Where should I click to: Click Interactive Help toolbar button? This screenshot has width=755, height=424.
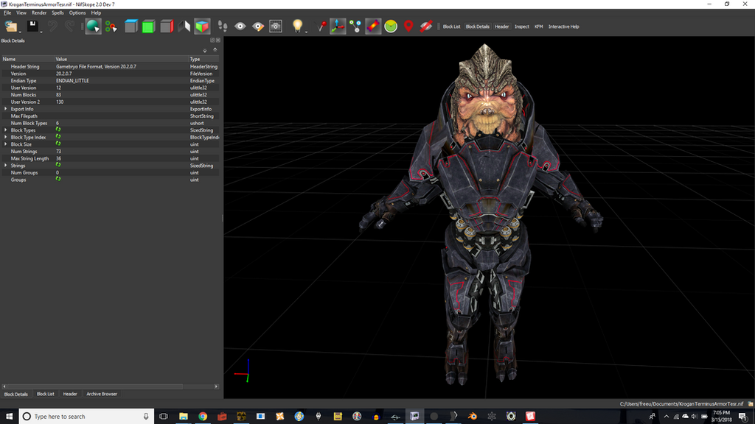[563, 27]
